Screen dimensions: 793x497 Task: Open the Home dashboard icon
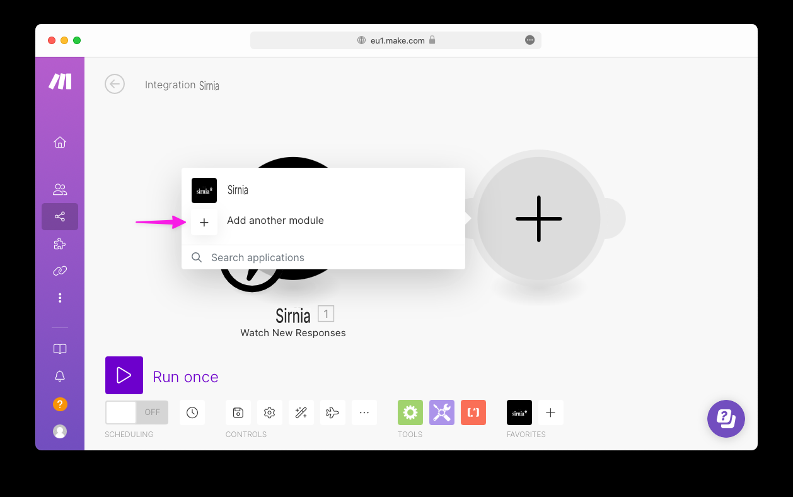(60, 143)
